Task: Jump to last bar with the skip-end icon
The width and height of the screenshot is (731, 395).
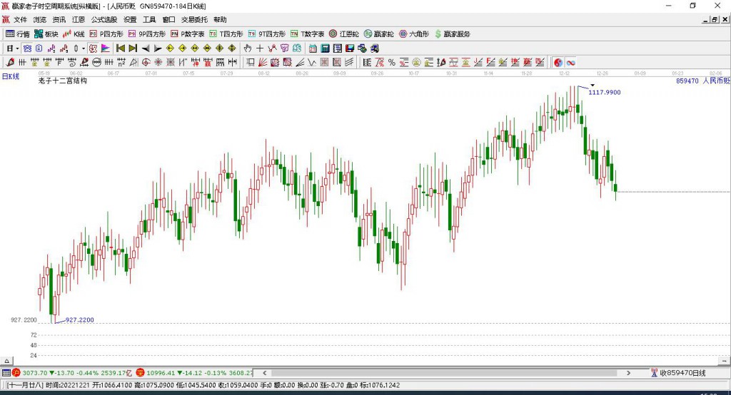Action: point(133,48)
